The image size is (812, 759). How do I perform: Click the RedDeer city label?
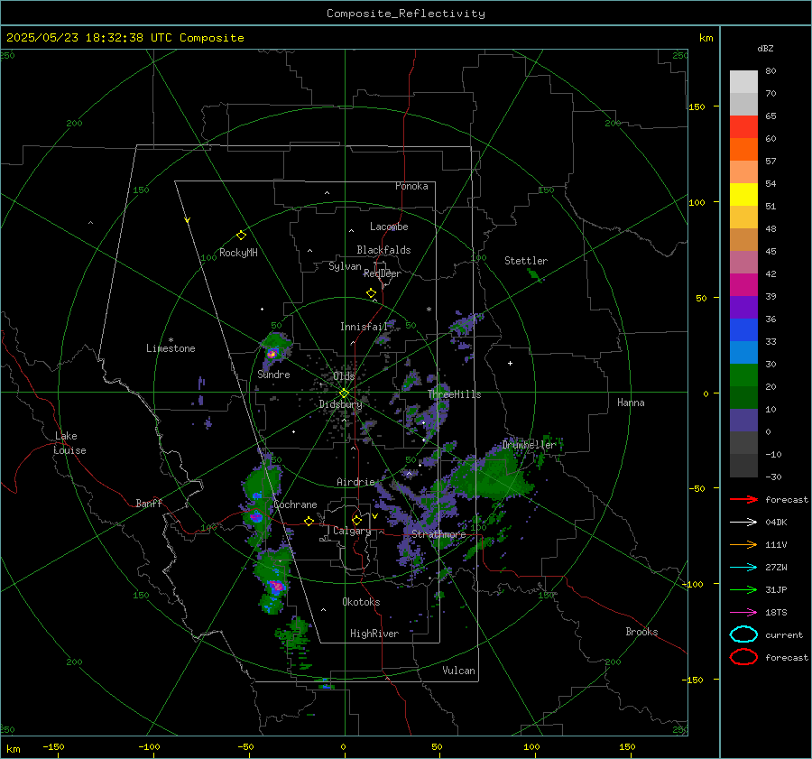(x=383, y=273)
